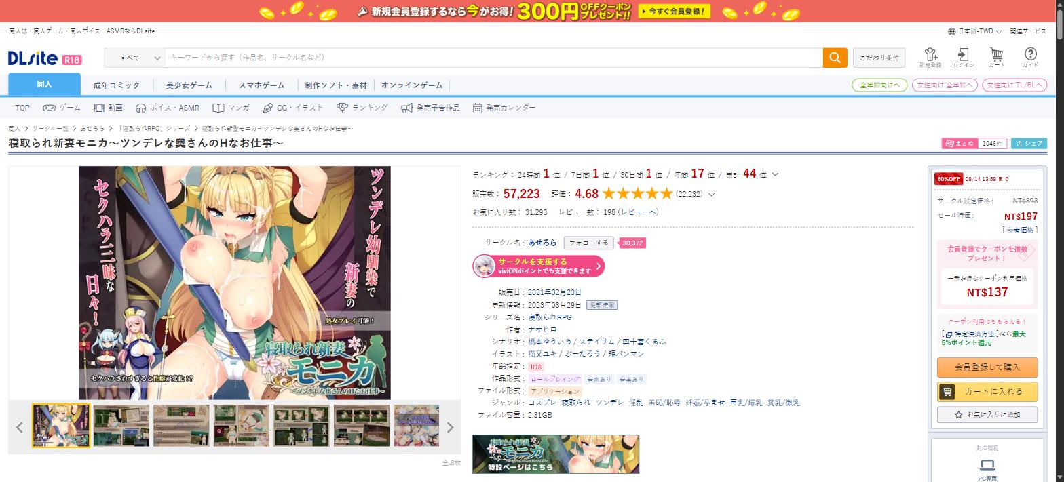Viewport: 1064px width, 482px height.
Task: Click the サークルを支援する support banner
Action: click(539, 266)
